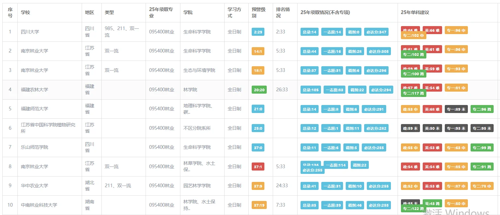Click the 调剂:28 badge
Image resolution: width=500 pixels, height=215 pixels.
point(355,51)
